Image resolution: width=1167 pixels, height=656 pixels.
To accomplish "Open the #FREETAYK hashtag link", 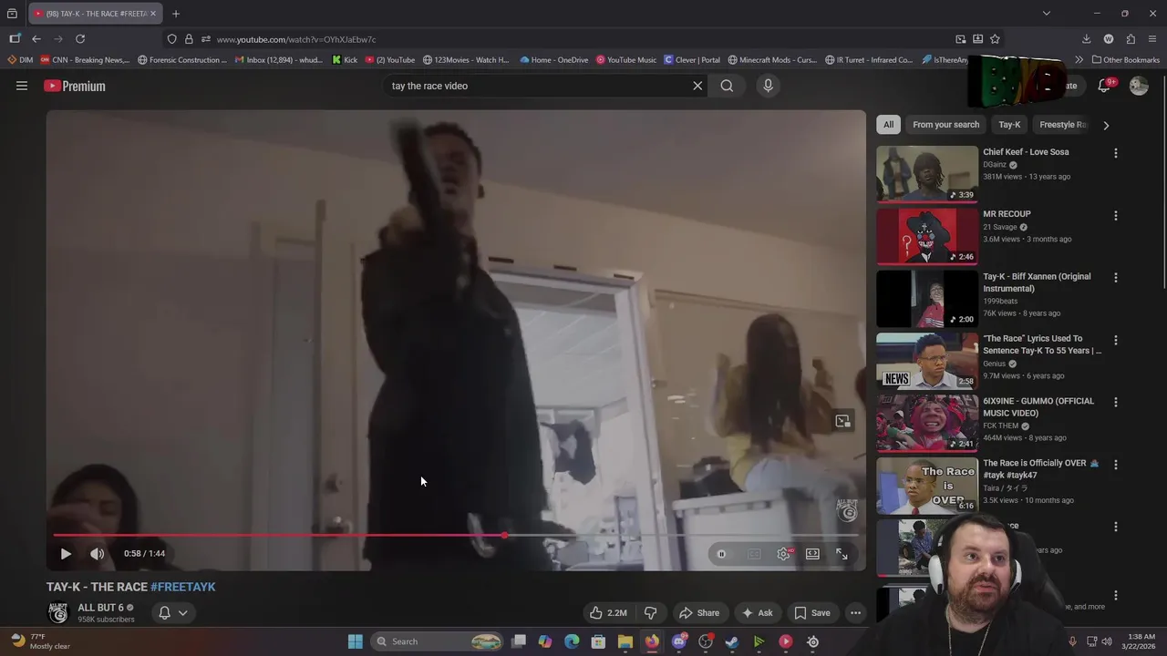I will (x=183, y=587).
